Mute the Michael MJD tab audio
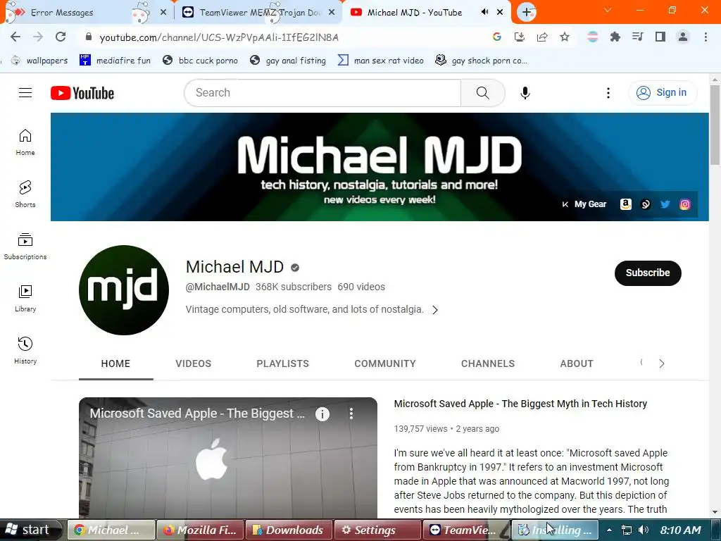The image size is (721, 541). point(484,12)
